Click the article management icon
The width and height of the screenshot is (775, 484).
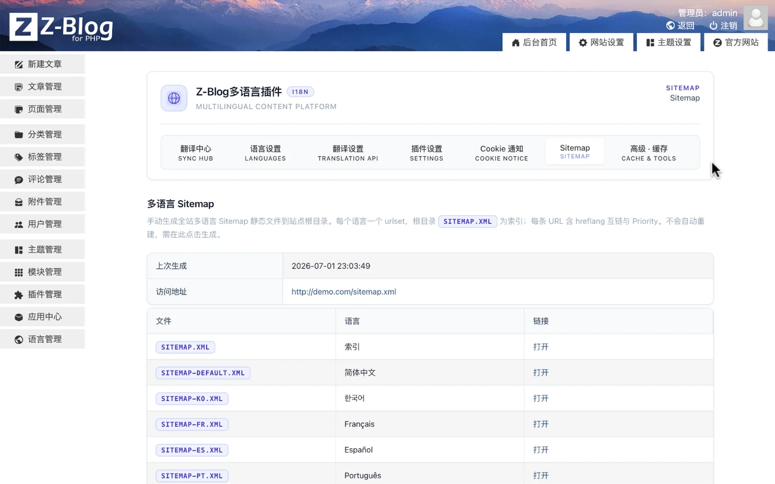[x=19, y=87]
